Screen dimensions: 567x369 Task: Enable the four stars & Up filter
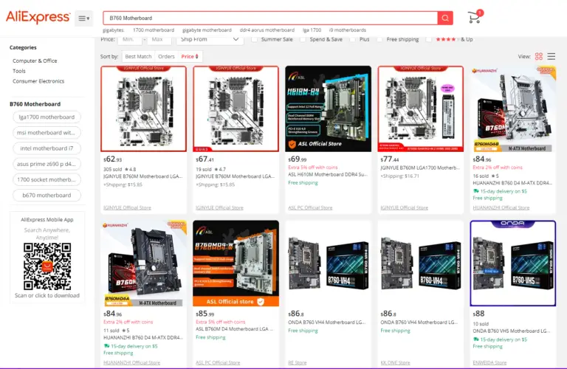pos(429,39)
